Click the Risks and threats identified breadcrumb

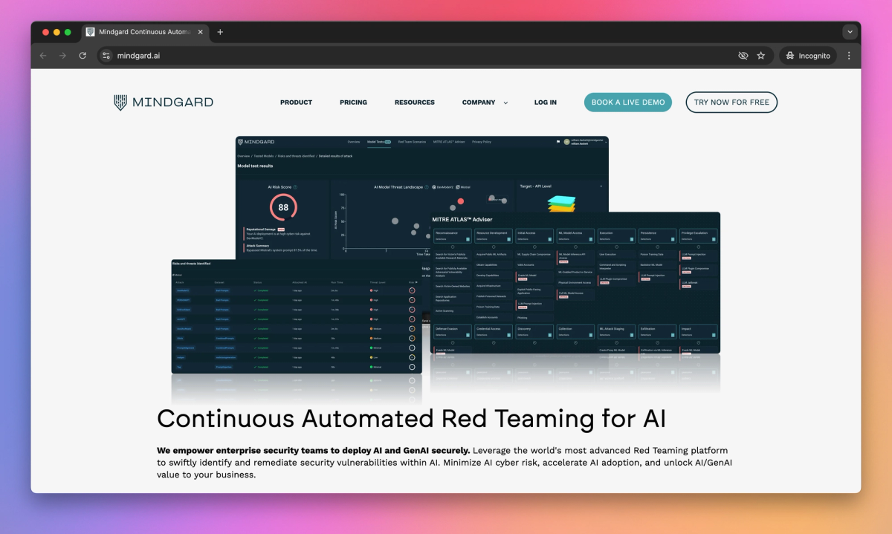(x=296, y=156)
